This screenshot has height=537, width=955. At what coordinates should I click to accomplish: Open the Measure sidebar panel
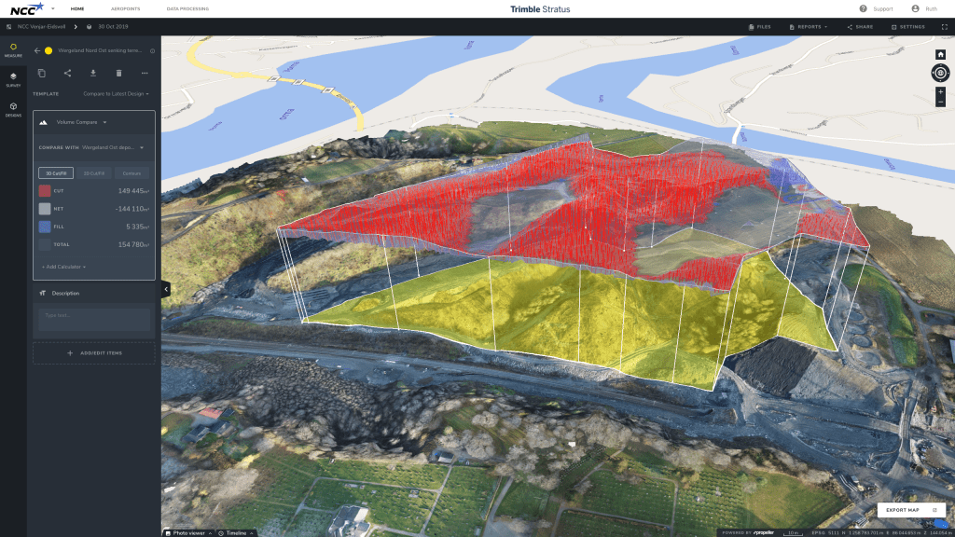tap(13, 49)
